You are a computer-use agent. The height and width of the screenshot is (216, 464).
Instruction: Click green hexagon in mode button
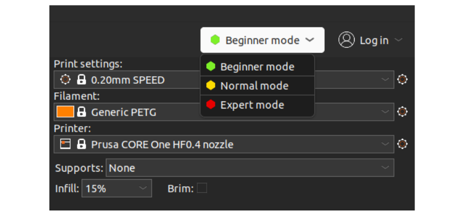point(215,40)
